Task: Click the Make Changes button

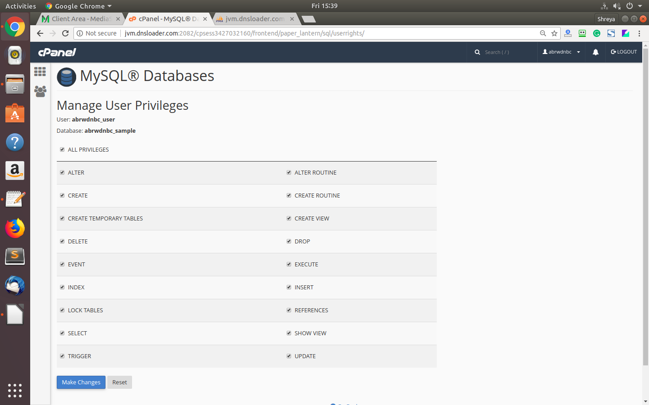Action: pos(81,382)
